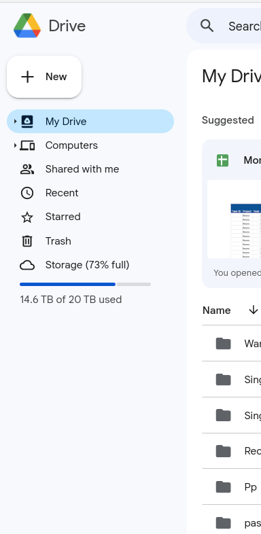Click the Computers devices icon
The image size is (261, 534).
(x=27, y=145)
